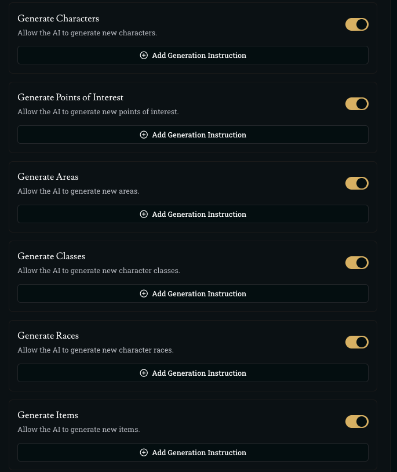Switch off Generate Classes
This screenshot has width=397, height=472.
356,263
